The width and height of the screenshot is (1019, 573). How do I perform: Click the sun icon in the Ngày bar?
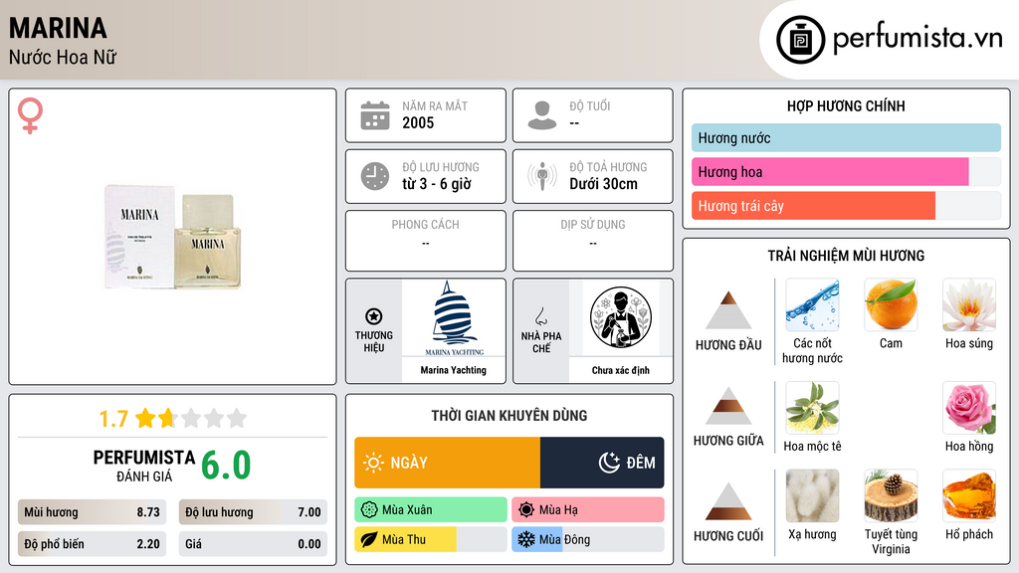click(x=373, y=463)
